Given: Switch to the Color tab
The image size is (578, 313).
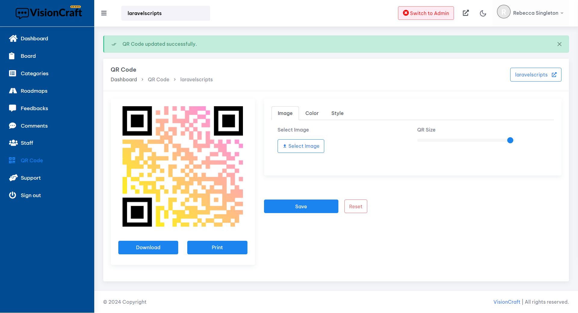Looking at the screenshot, I should pos(312,113).
